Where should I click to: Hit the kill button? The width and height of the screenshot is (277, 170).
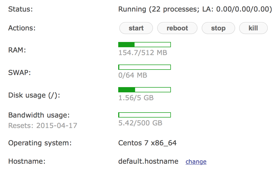253,28
